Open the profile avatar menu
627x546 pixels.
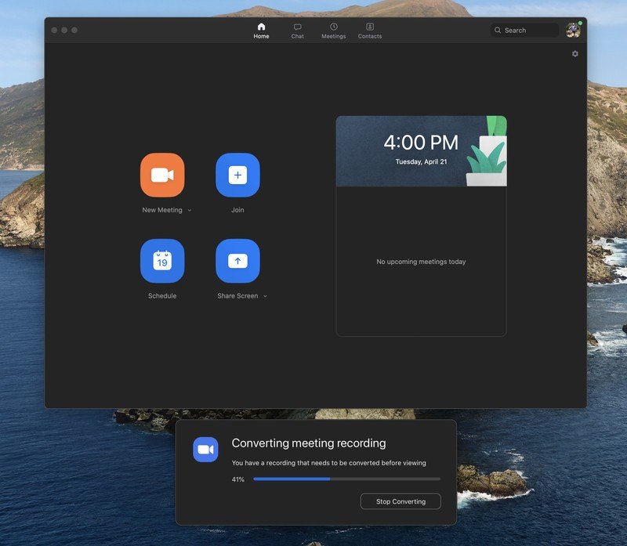[574, 30]
